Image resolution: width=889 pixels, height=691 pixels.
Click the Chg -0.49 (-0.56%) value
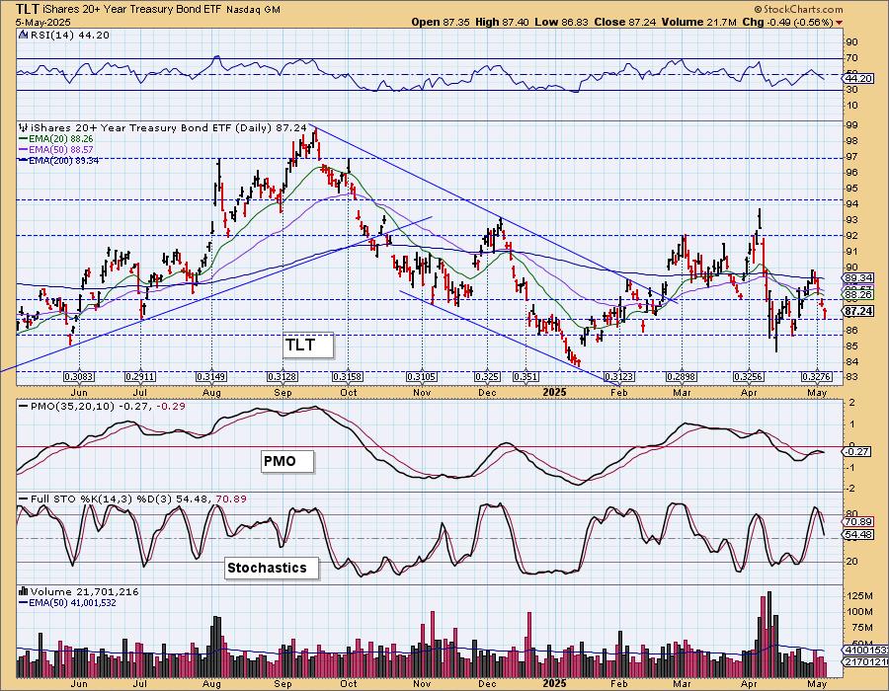point(787,22)
